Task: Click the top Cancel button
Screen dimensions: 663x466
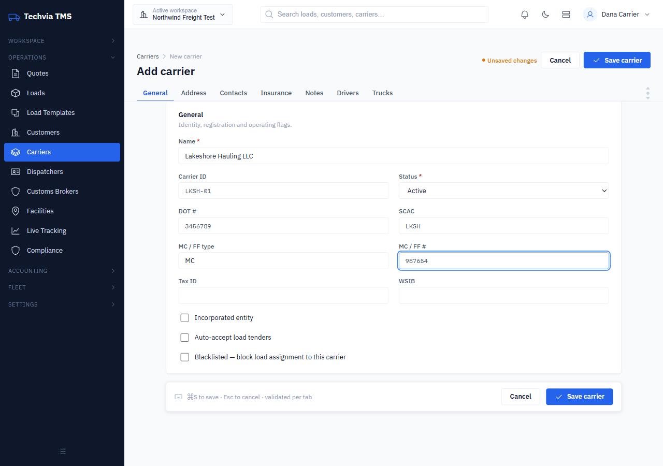Action: coord(560,60)
